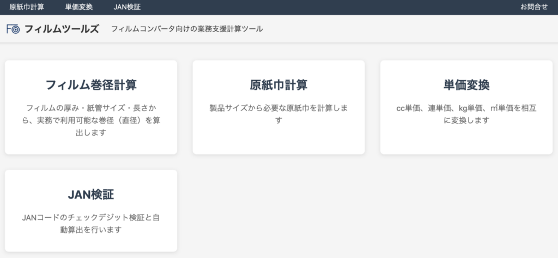This screenshot has width=558, height=258.
Task: Click the フィルム巻径計算 card description text
Action: 91,120
